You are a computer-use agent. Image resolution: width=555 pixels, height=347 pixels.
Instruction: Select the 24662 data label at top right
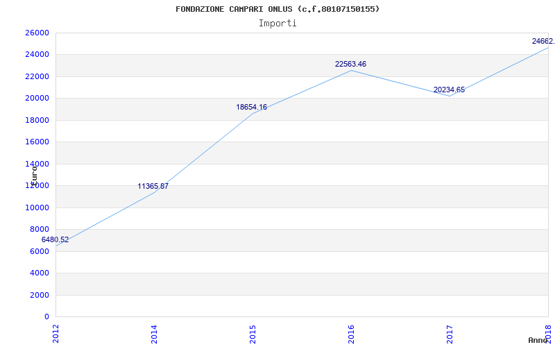543,41
